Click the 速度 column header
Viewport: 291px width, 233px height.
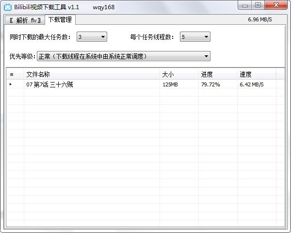[256, 74]
